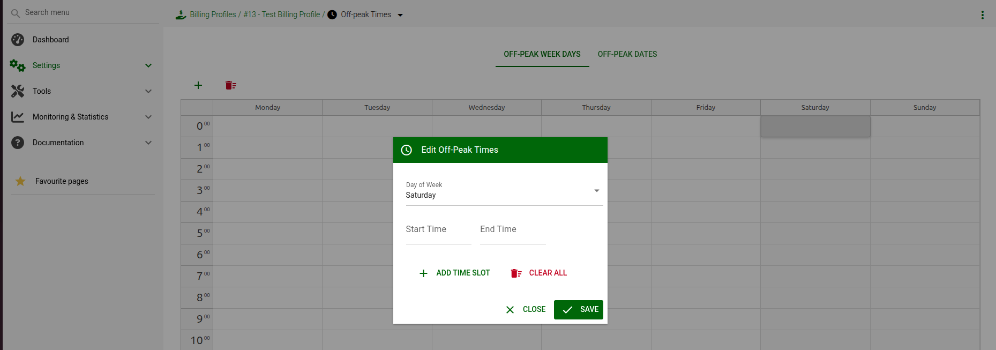996x350 pixels.
Task: Click the Friday column header
Action: (x=706, y=108)
